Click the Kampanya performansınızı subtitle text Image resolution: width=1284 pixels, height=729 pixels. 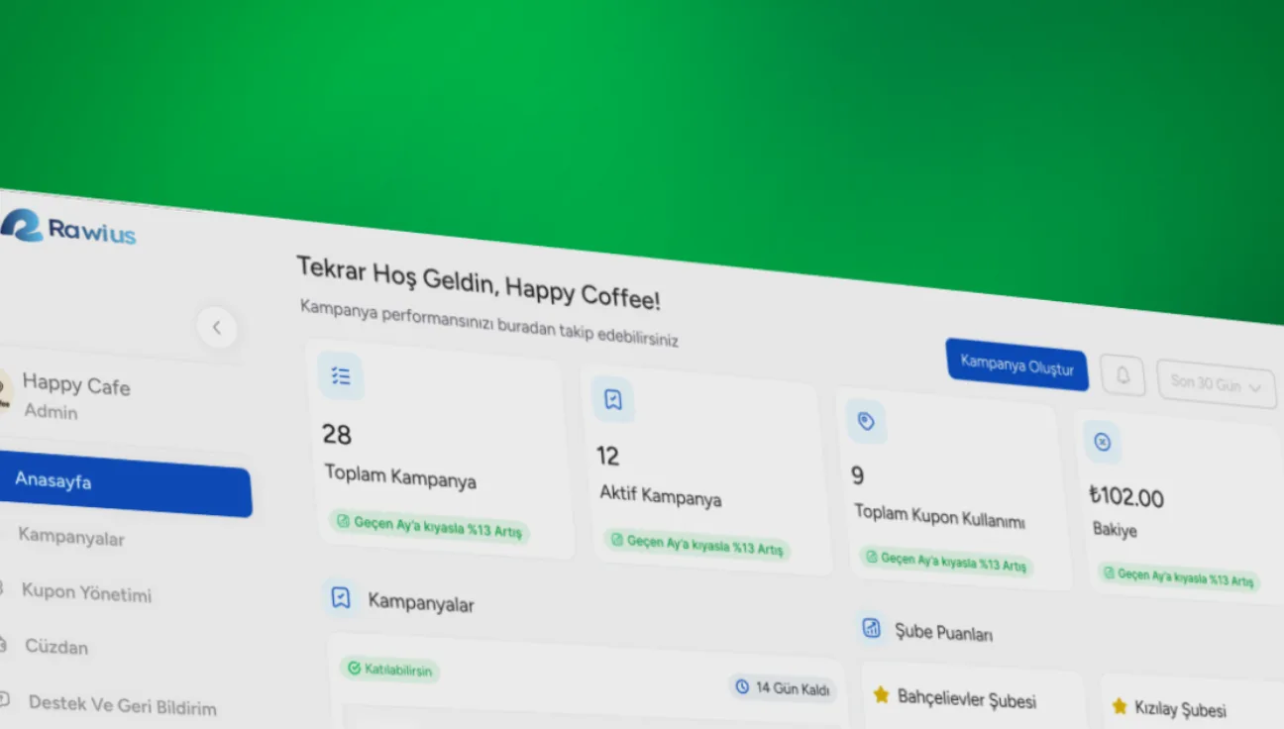point(489,323)
